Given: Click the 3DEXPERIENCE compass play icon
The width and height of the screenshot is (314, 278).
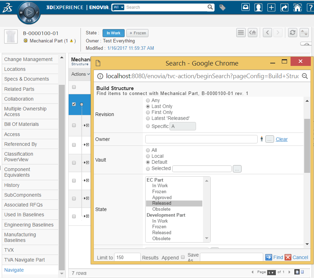Looking at the screenshot, I should point(29,13).
